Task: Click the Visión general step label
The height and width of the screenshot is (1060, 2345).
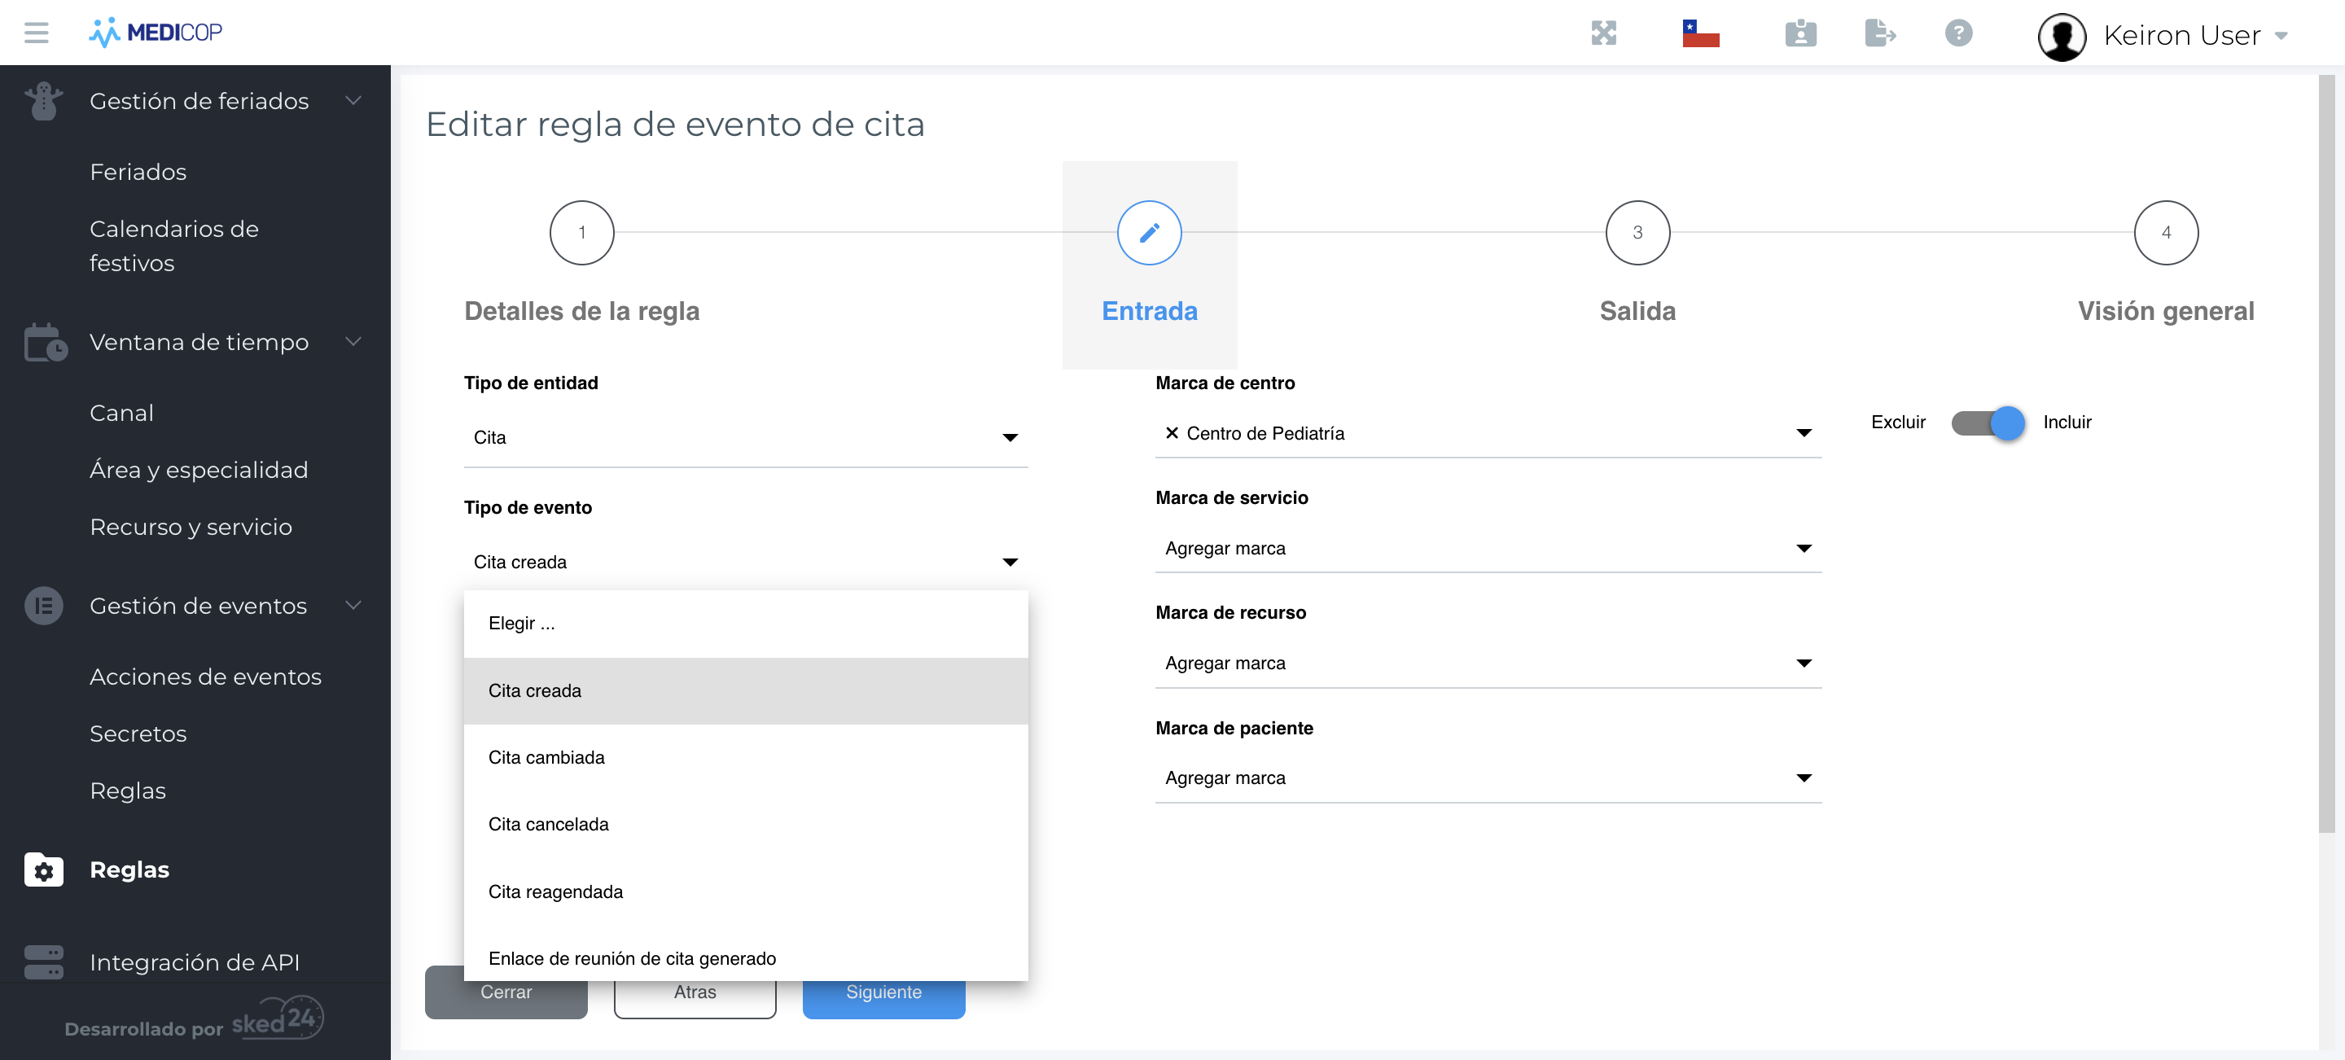Action: pyautogui.click(x=2166, y=311)
